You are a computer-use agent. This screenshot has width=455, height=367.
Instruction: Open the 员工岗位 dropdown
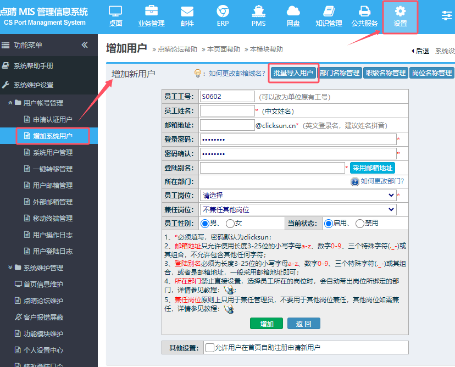tap(298, 195)
